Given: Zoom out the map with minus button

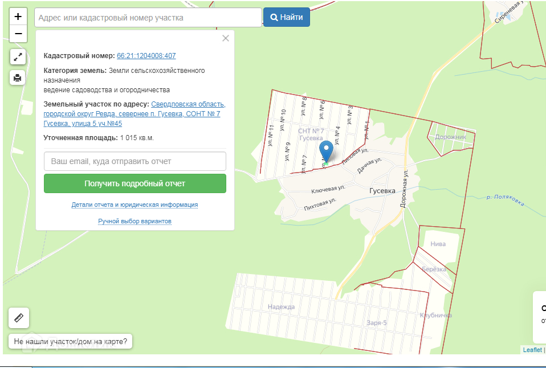Looking at the screenshot, I should point(18,34).
